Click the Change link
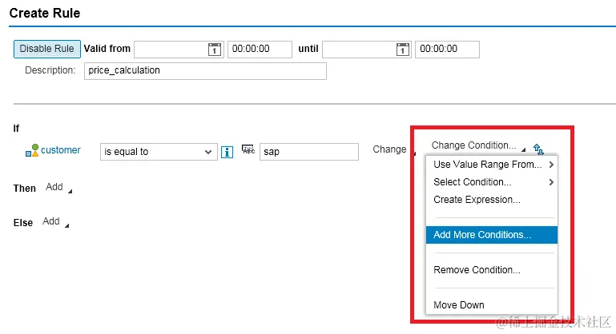Image resolution: width=616 pixels, height=334 pixels. 389,149
